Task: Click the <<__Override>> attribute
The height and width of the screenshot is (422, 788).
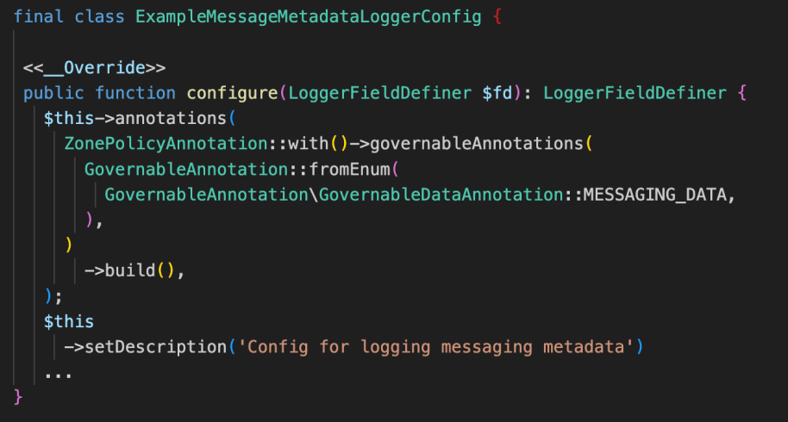Action: click(x=94, y=67)
